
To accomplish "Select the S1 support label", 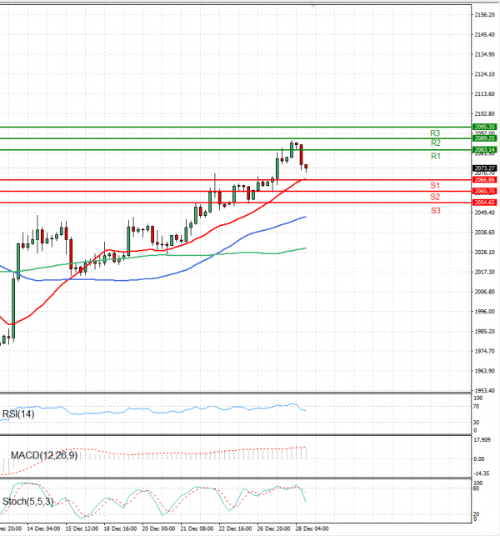I will (x=435, y=186).
